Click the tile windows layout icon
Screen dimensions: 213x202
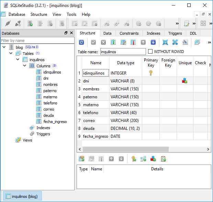tap(203, 23)
